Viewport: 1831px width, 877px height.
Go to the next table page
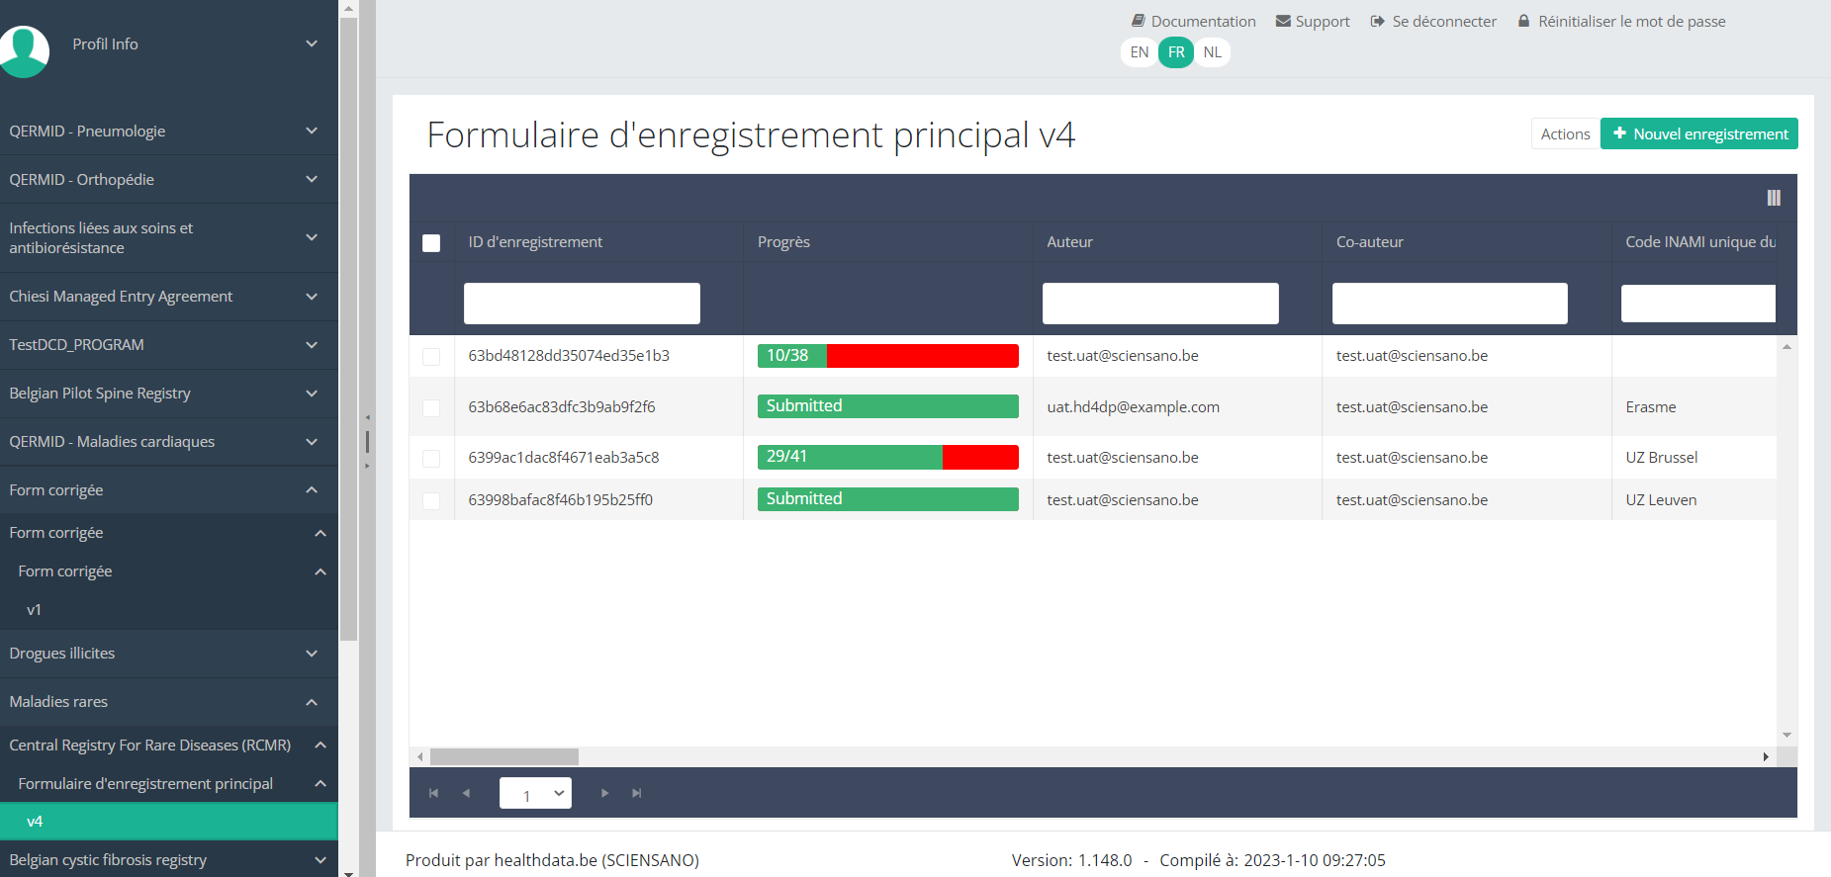point(604,793)
